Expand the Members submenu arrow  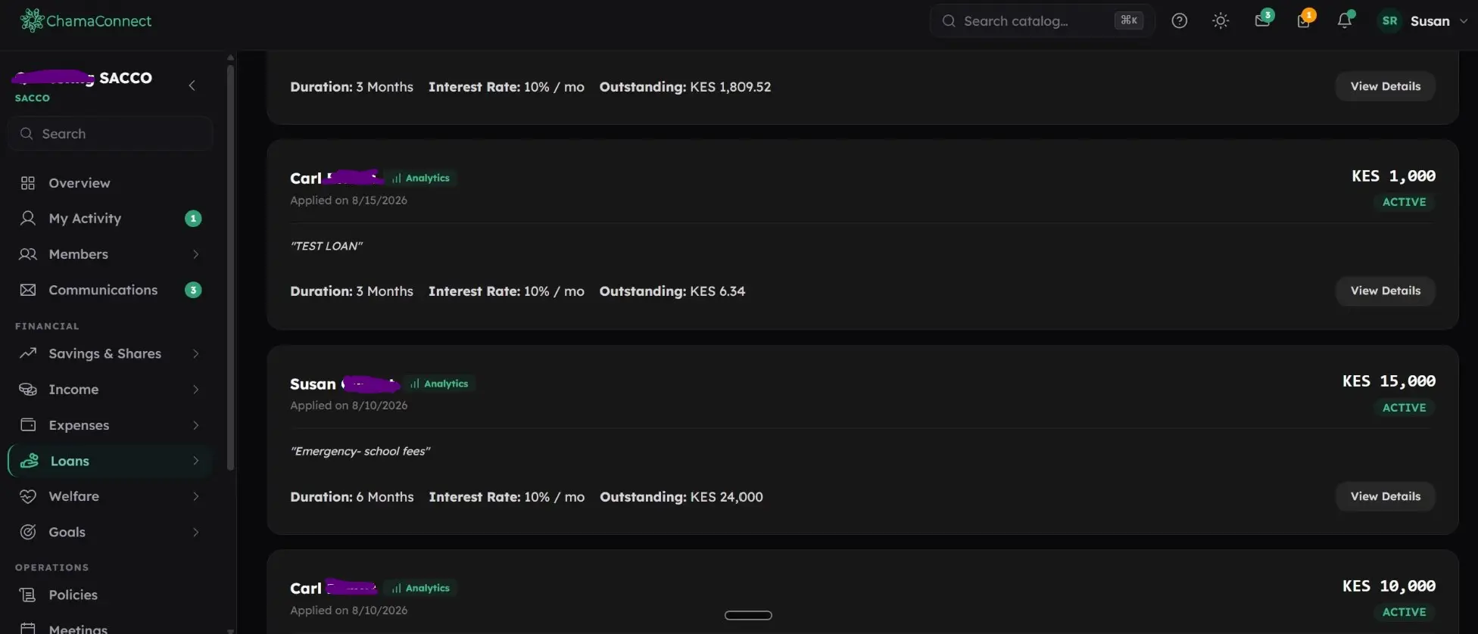tap(196, 254)
